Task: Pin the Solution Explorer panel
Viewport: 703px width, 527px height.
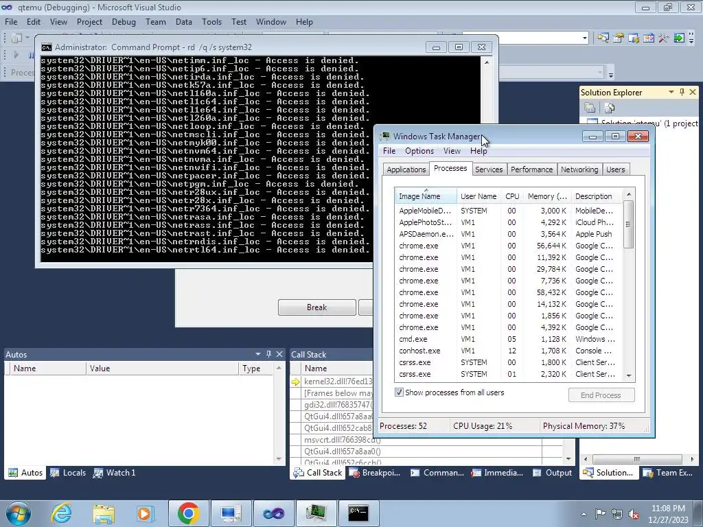Action: tap(682, 92)
